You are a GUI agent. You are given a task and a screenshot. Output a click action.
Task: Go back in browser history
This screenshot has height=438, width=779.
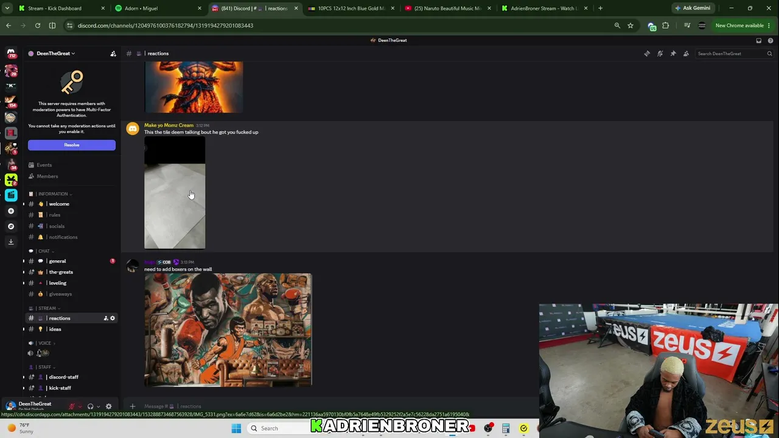pos(9,26)
